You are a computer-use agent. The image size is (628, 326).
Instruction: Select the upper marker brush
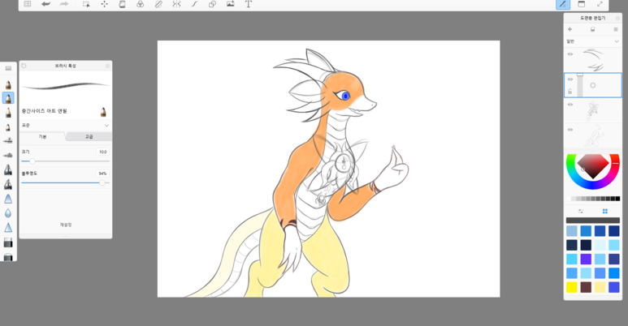8,170
